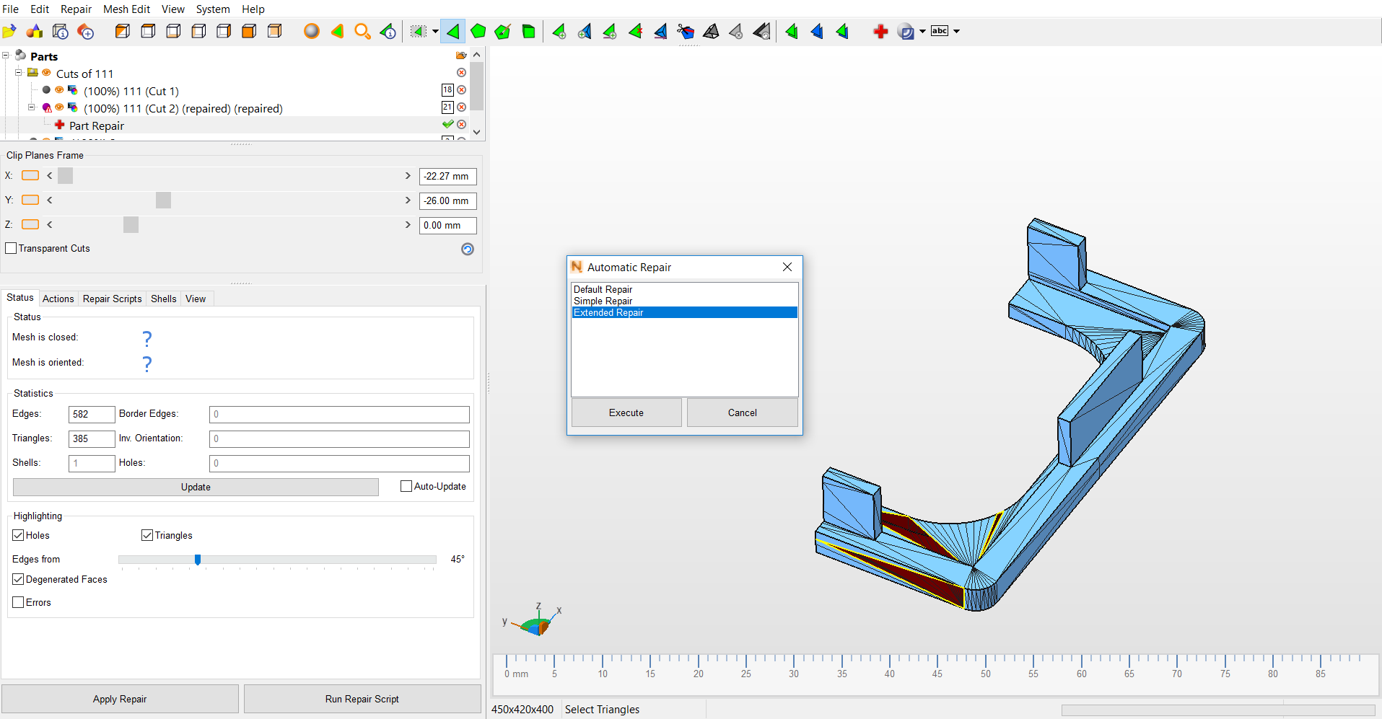Switch to the Repair Scripts tab
The width and height of the screenshot is (1382, 719).
[x=112, y=299]
